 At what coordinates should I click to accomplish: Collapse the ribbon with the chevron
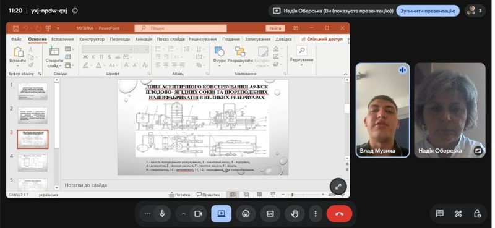tap(345, 74)
